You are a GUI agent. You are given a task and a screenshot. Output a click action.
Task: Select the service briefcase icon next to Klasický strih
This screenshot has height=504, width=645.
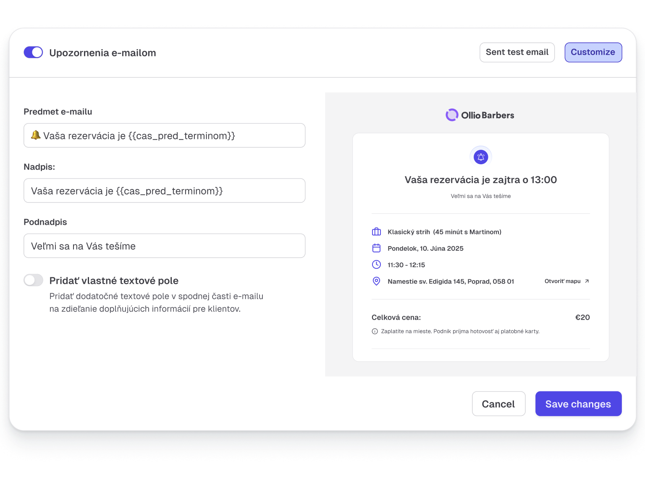click(377, 231)
